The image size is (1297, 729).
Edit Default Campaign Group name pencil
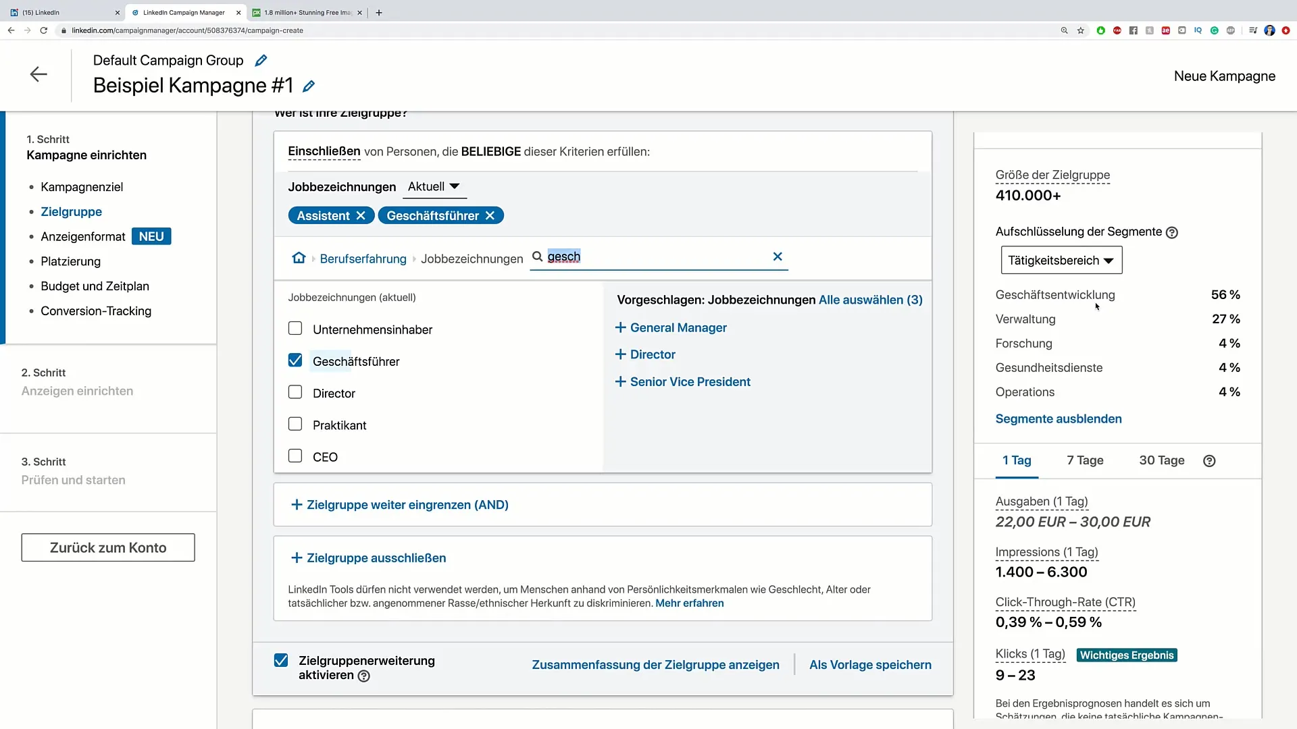(261, 61)
